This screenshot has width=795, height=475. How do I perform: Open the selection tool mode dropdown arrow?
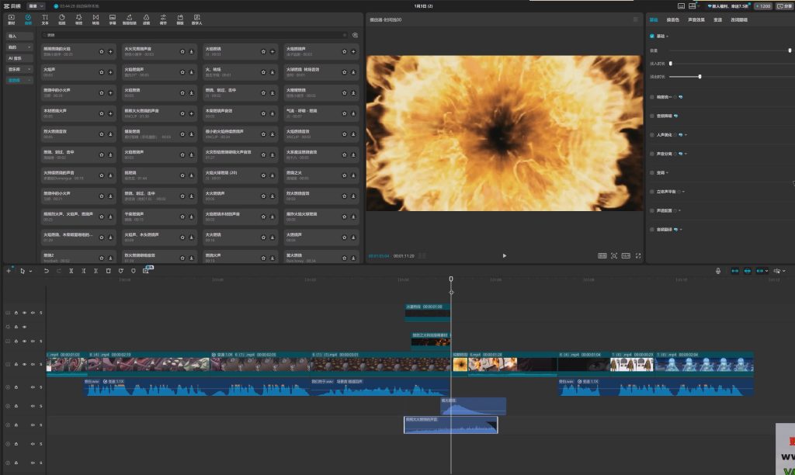[x=30, y=271]
